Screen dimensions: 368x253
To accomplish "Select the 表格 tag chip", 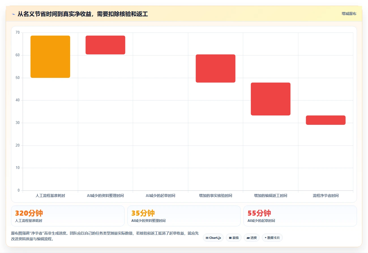I will pos(234,238).
